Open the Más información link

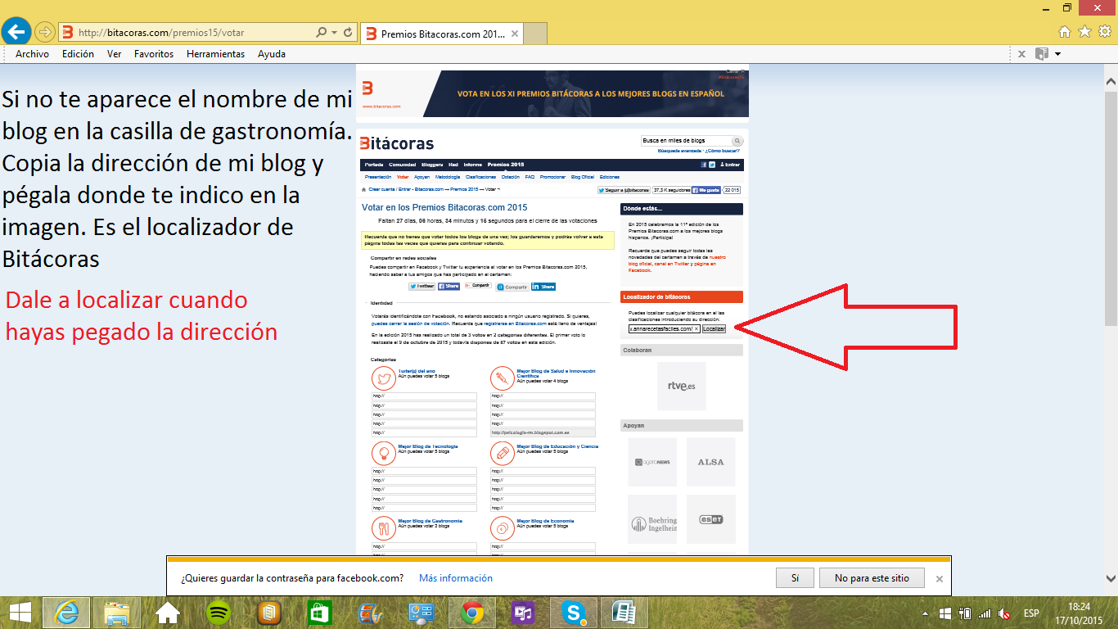click(456, 577)
